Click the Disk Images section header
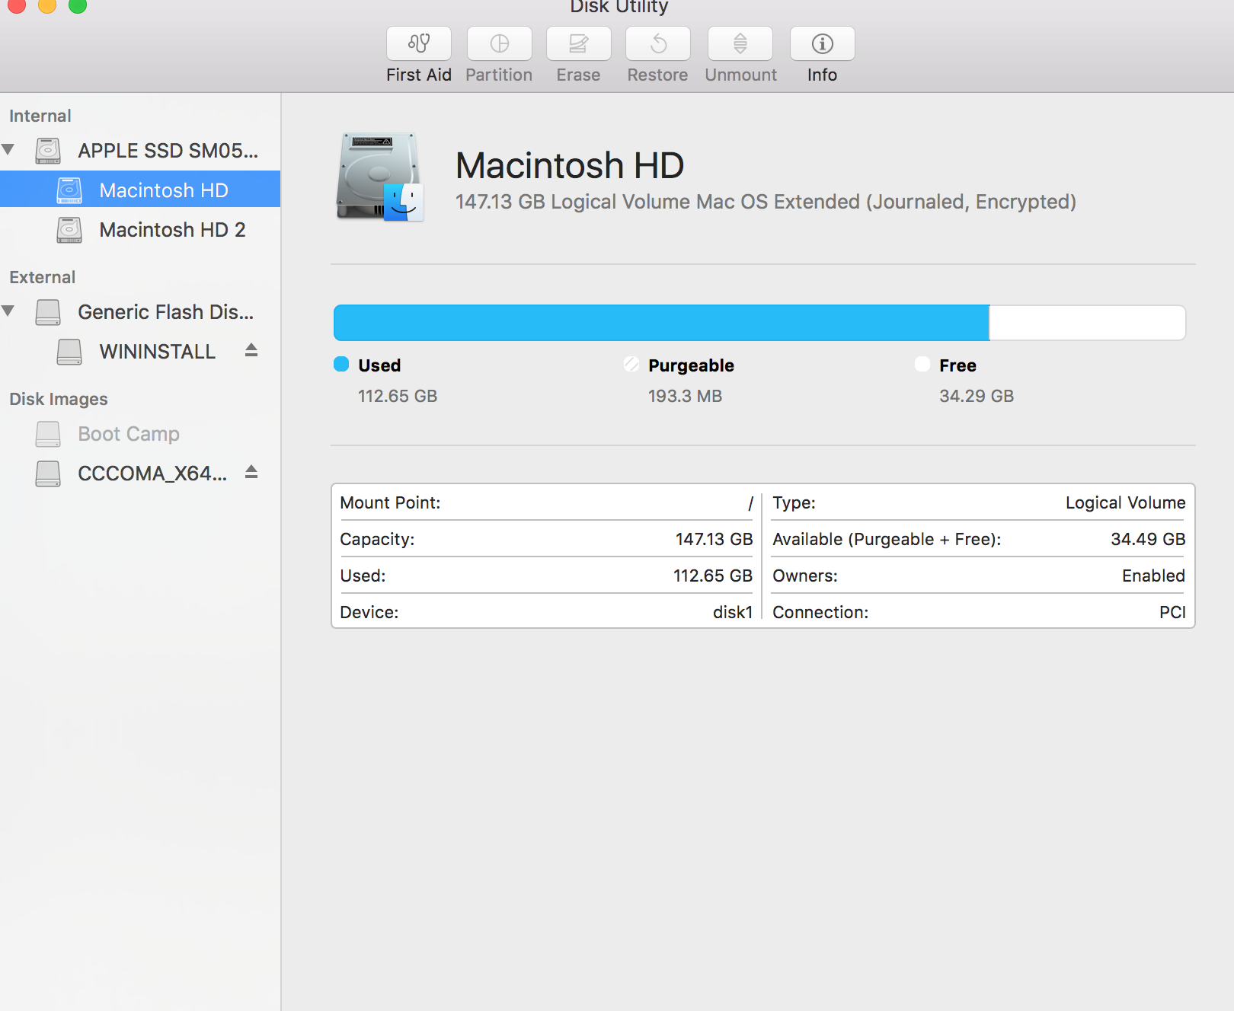The image size is (1234, 1011). pos(58,399)
